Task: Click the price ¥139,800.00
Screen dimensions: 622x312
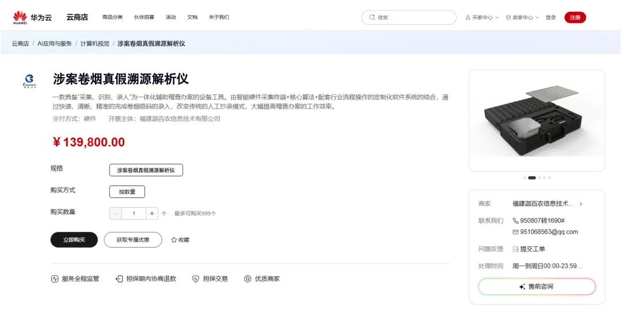Action: (89, 142)
